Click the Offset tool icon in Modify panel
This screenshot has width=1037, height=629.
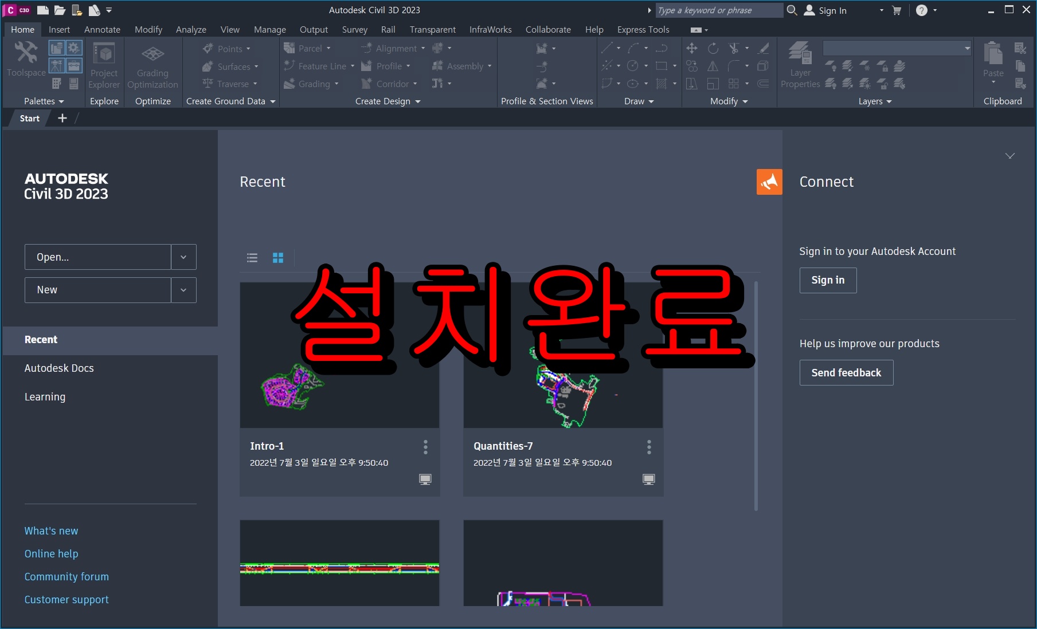tap(763, 84)
